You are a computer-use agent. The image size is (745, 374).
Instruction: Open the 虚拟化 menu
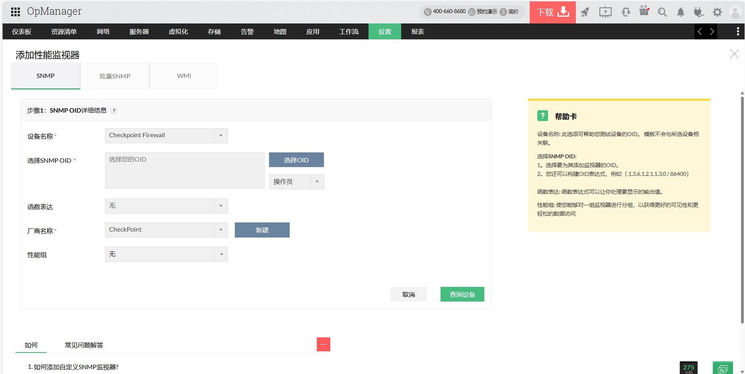[x=178, y=31]
